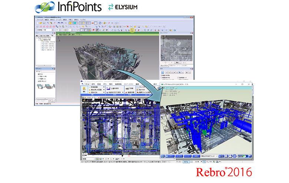Click the grey X delete icon in InfiPoints
Screen dimensions: 289x183
coord(66,23)
